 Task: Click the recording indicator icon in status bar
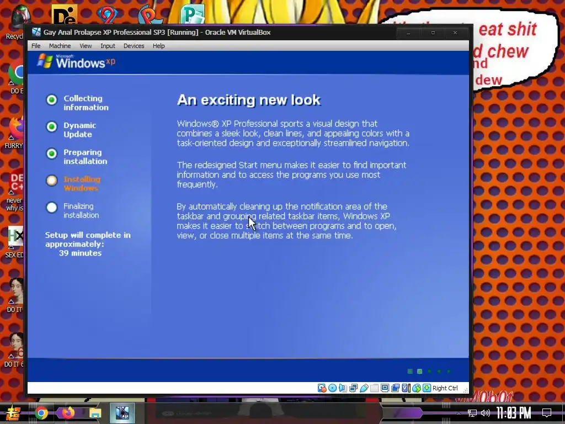click(x=395, y=388)
